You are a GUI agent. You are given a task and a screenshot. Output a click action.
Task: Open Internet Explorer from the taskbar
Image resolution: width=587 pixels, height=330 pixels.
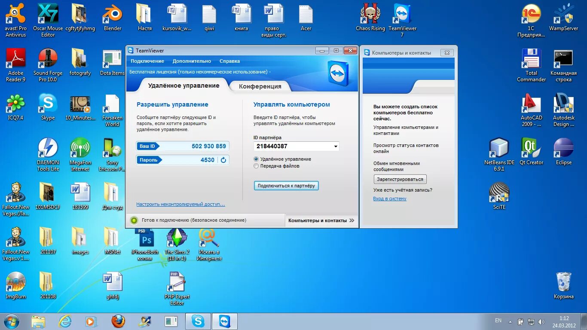tap(64, 321)
